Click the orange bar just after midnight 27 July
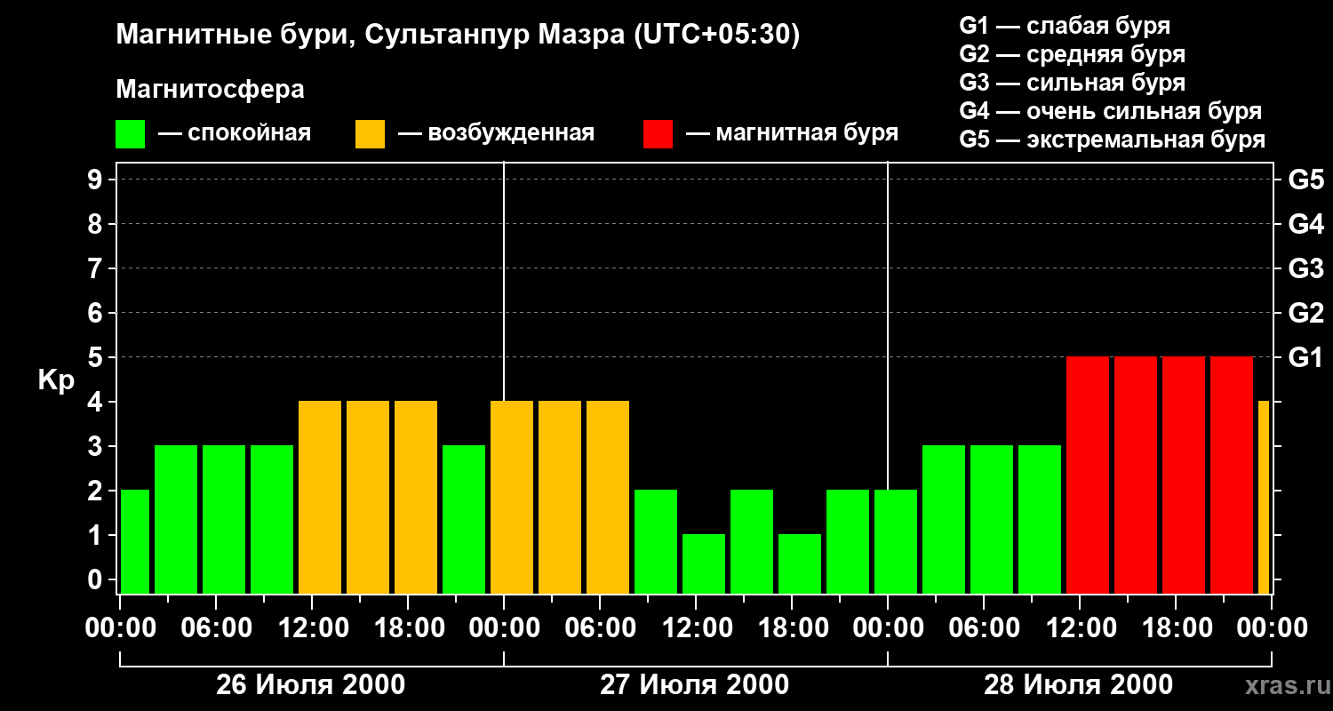 tap(512, 497)
